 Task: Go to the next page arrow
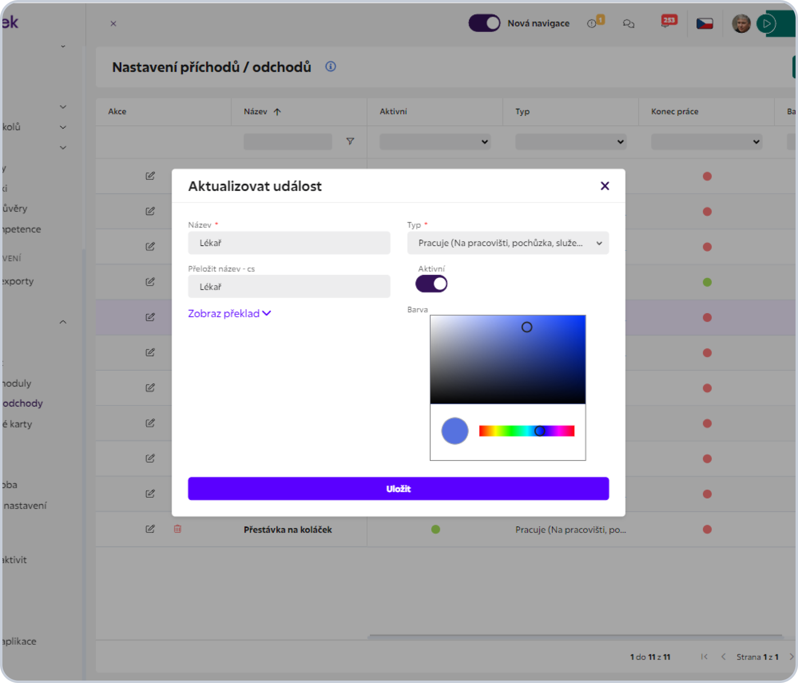(x=791, y=657)
